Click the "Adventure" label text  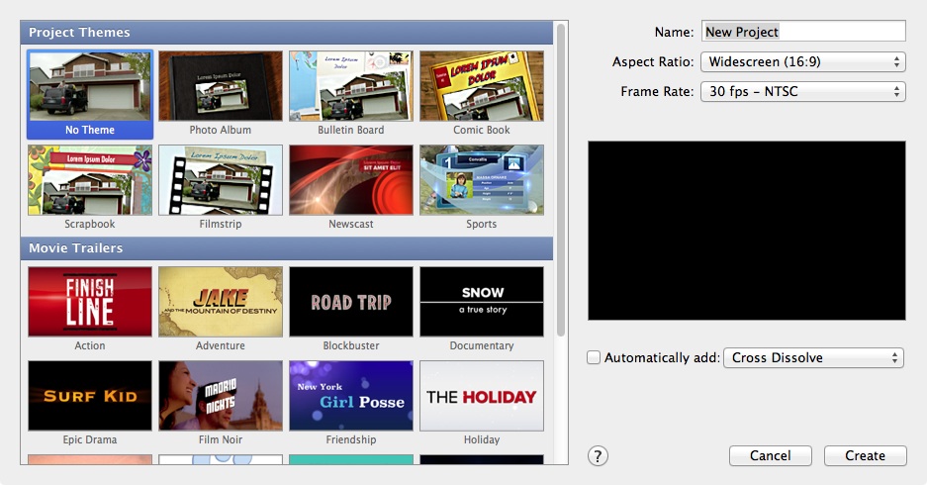tap(221, 345)
